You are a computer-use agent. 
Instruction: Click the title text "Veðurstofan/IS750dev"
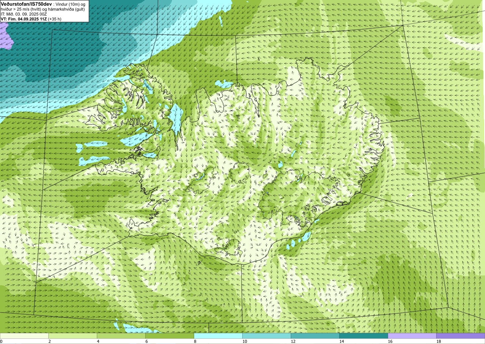pyautogui.click(x=26, y=3)
